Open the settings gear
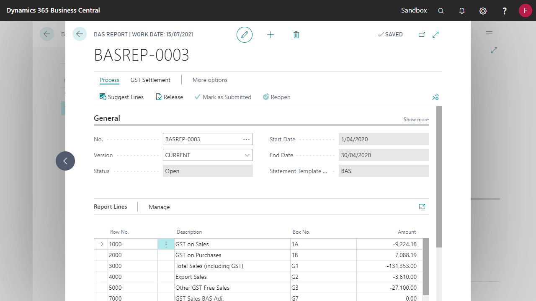 483,11
